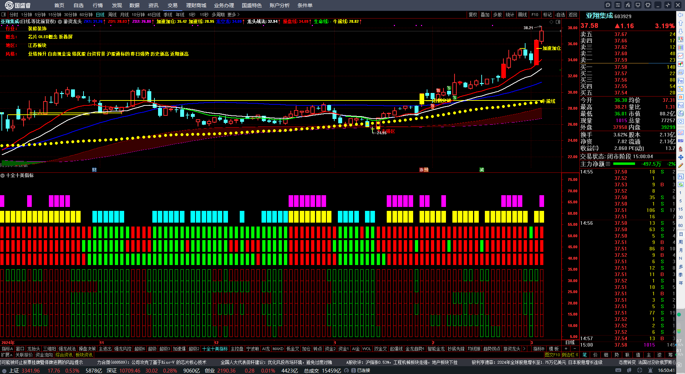Click the 图文F10 button
This screenshot has width=685, height=374.
(x=552, y=355)
